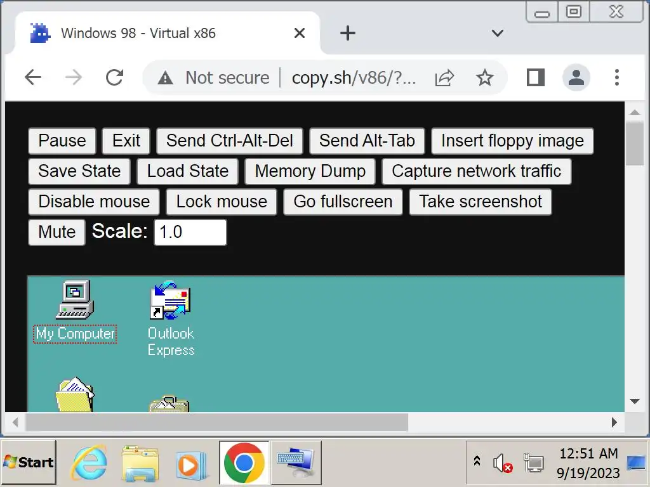This screenshot has width=650, height=487.
Task: Toggle the Mute button
Action: tap(56, 232)
